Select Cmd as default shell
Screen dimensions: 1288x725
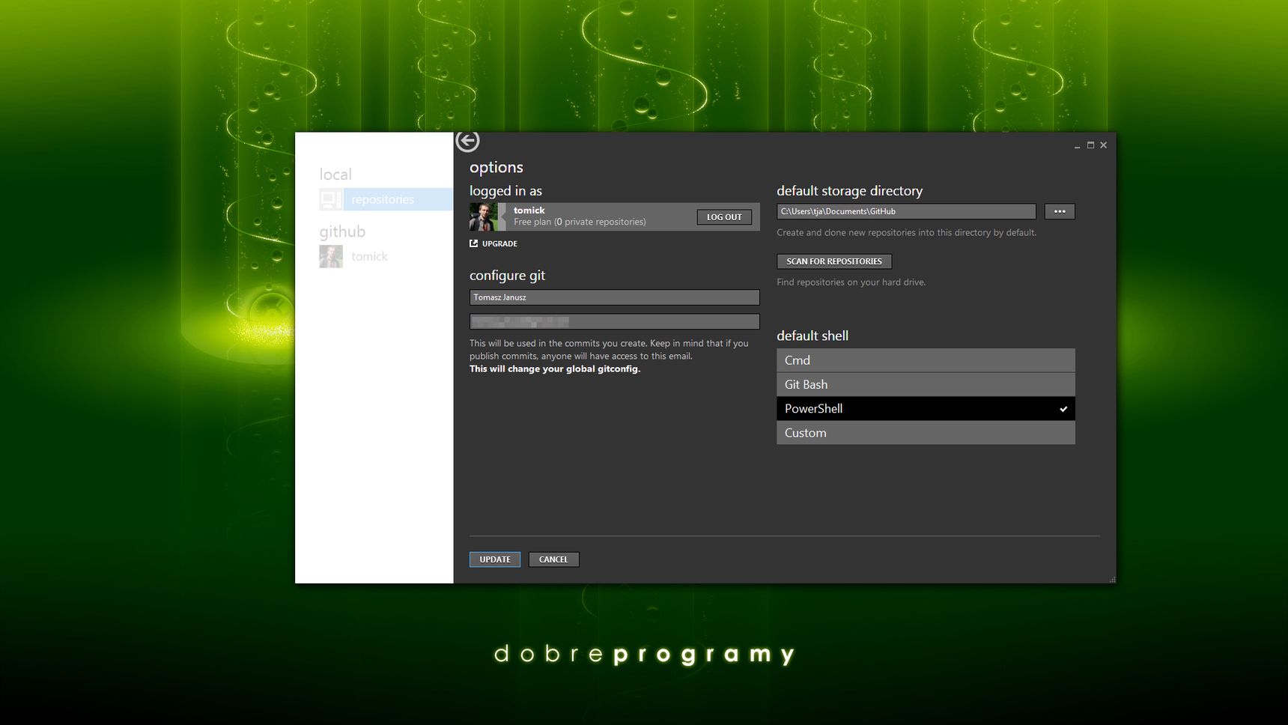point(926,360)
